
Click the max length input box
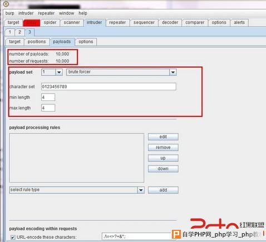(x=48, y=108)
